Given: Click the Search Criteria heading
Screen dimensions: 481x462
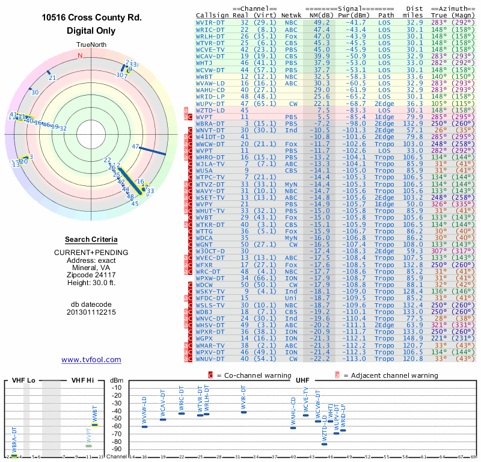Looking at the screenshot, I should tap(91, 239).
